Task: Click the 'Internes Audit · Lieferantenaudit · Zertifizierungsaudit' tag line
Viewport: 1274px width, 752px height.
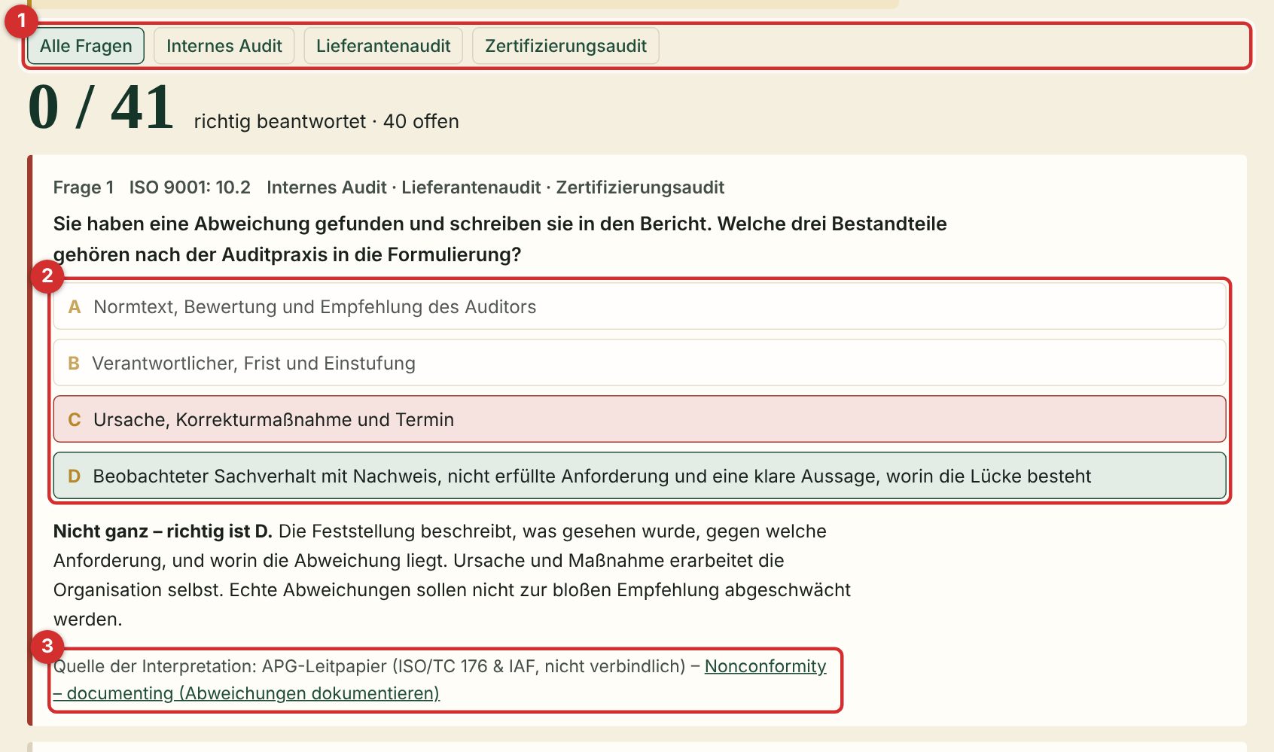Action: click(495, 187)
